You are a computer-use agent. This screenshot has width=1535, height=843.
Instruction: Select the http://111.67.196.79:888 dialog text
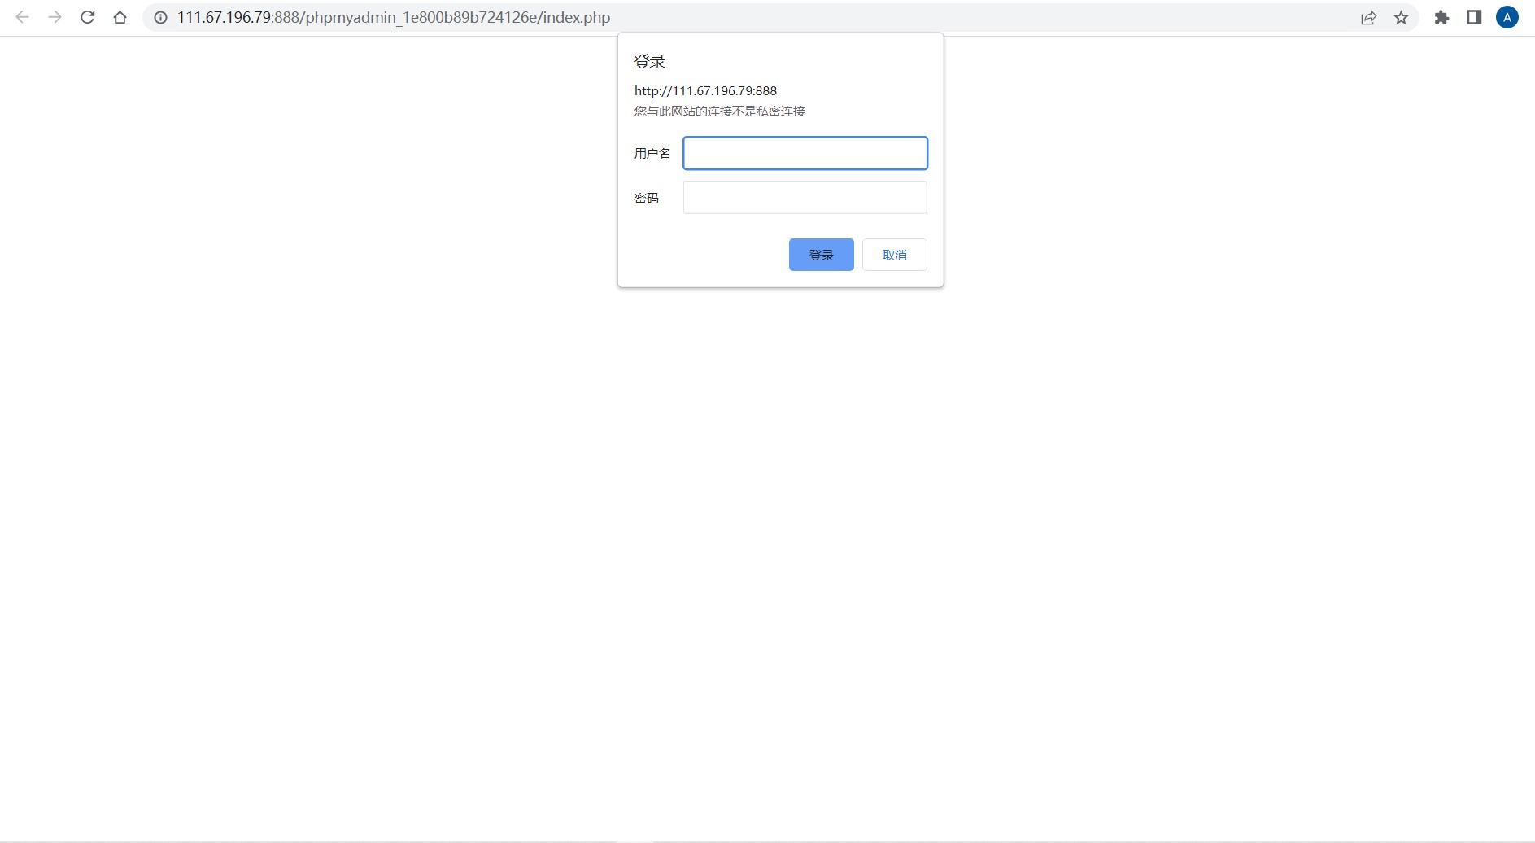[705, 90]
